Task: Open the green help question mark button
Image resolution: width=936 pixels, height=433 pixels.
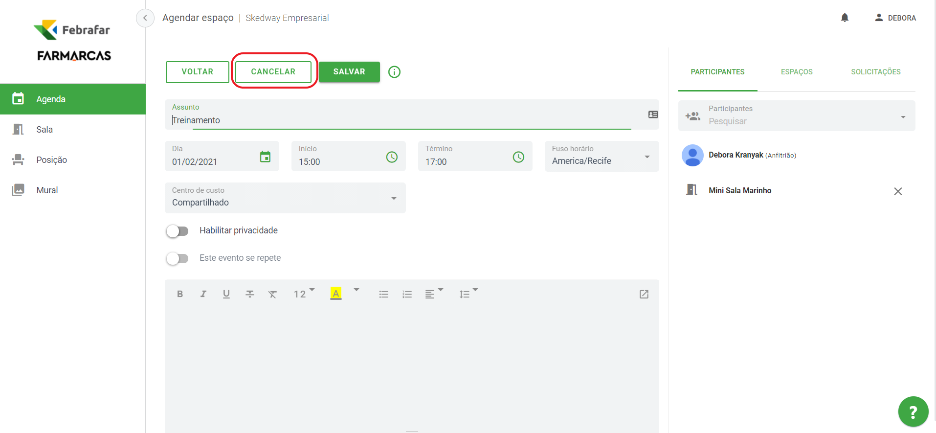Action: pyautogui.click(x=913, y=411)
